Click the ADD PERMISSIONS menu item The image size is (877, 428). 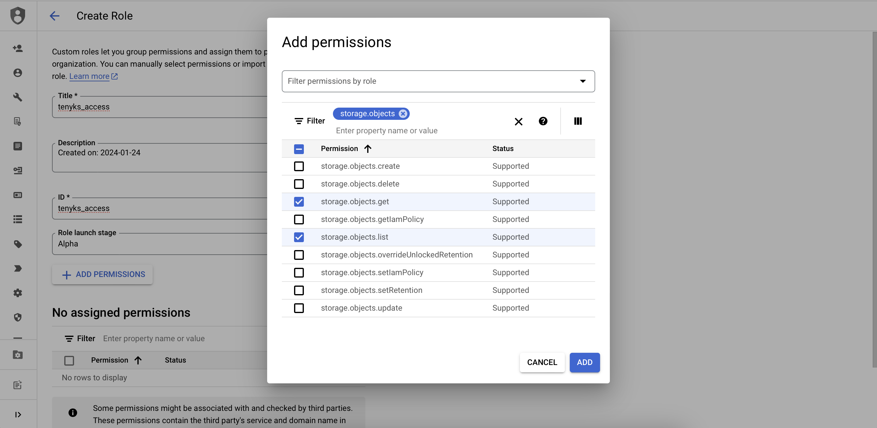pyautogui.click(x=102, y=274)
